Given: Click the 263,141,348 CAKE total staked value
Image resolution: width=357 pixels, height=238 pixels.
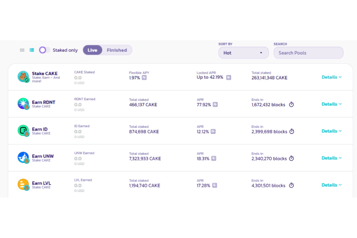Looking at the screenshot, I should [269, 78].
